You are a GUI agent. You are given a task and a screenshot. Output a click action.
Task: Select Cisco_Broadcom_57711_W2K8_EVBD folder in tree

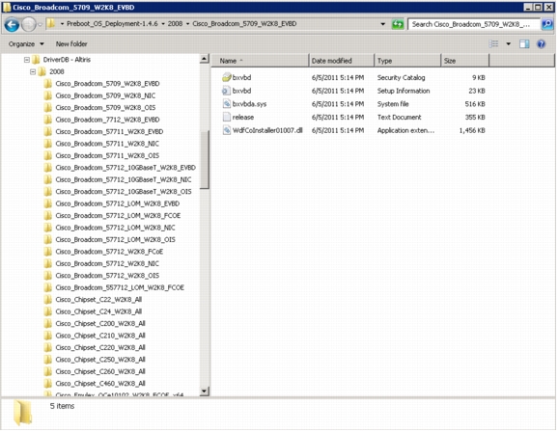point(109,132)
